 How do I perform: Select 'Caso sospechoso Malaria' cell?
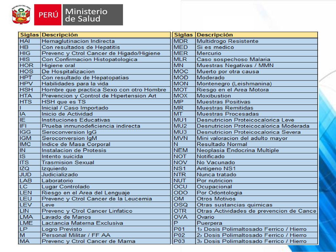pyautogui.click(x=256, y=59)
